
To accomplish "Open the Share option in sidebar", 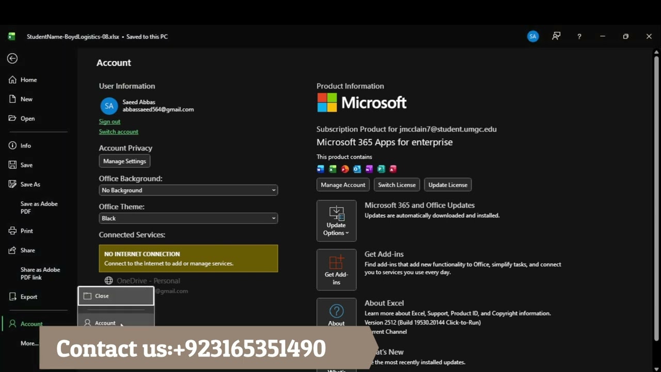I will click(x=22, y=250).
